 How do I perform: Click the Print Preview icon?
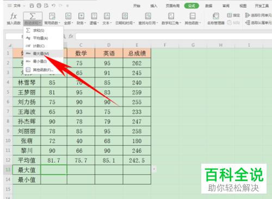(x=46, y=5)
